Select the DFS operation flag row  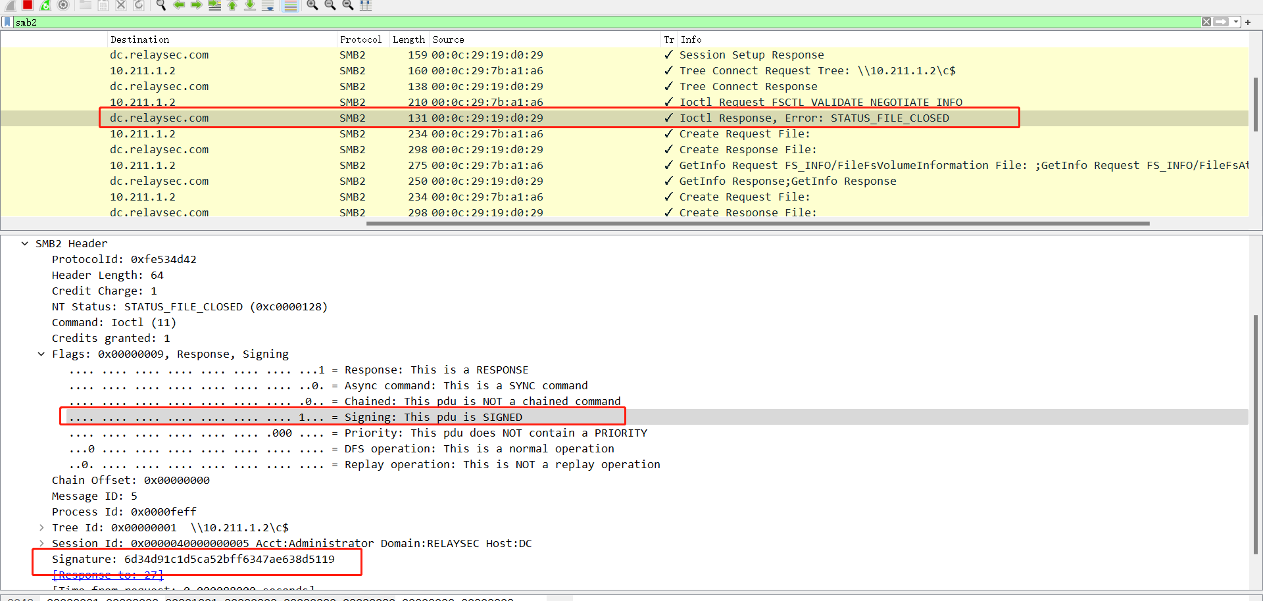pyautogui.click(x=341, y=448)
